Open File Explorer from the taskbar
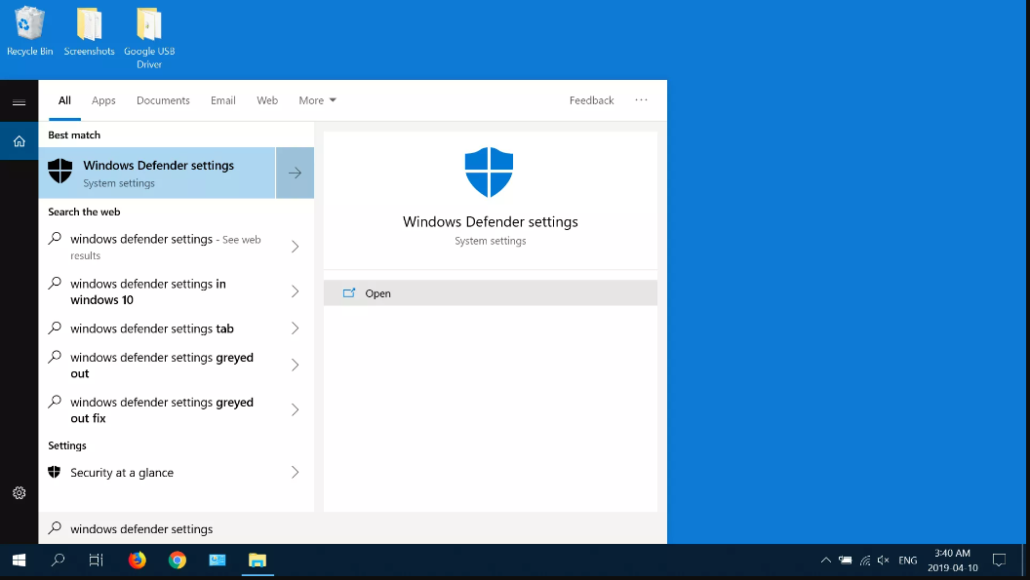The image size is (1030, 580). (x=257, y=561)
